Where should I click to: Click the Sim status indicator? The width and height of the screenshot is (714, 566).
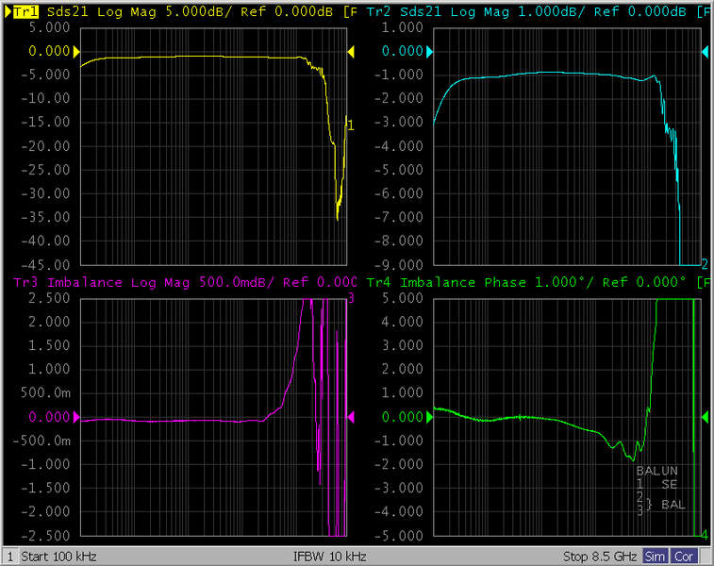click(x=655, y=557)
